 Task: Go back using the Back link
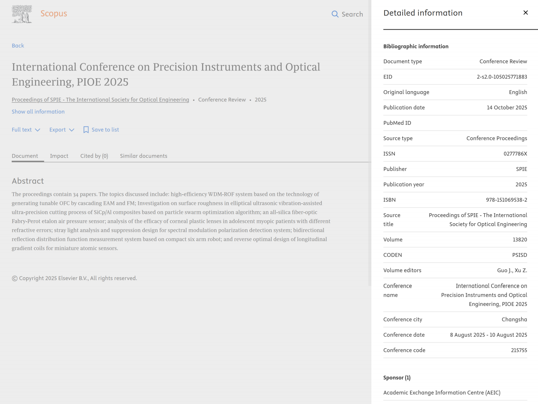tap(18, 46)
